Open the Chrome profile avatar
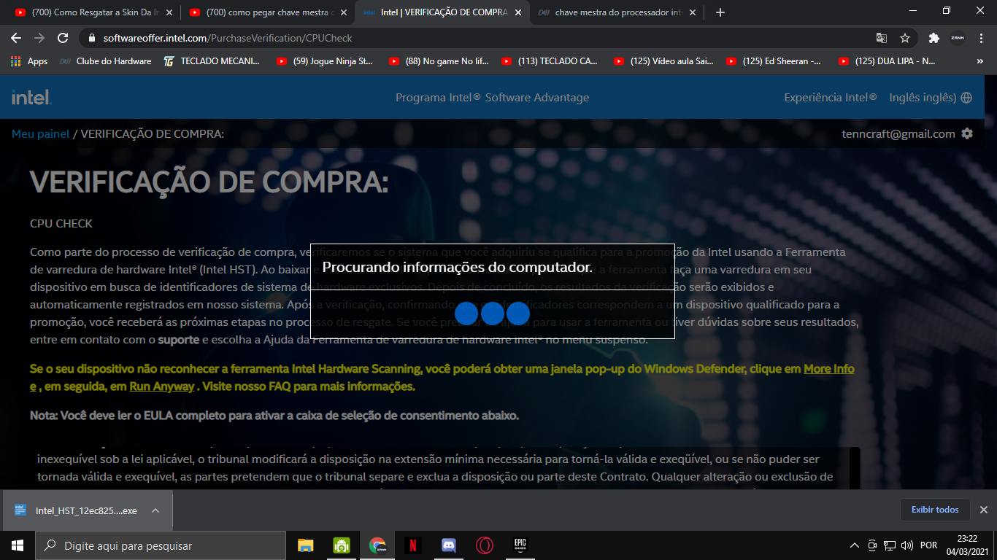 pos(957,38)
